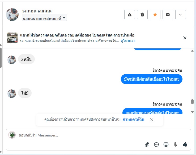Open ธนกฤต's profile picture in header
This screenshot has height=155, width=196.
pos(12,15)
